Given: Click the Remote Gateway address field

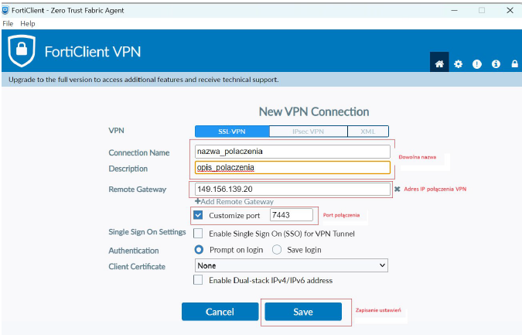Looking at the screenshot, I should pos(290,190).
